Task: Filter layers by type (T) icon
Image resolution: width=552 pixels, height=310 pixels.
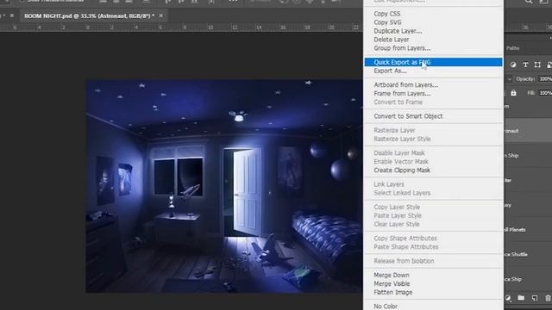Action: (525, 65)
